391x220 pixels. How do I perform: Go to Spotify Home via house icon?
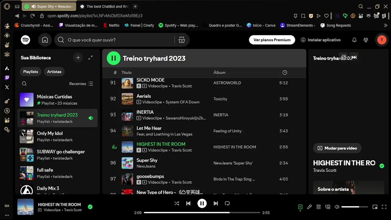click(x=45, y=40)
